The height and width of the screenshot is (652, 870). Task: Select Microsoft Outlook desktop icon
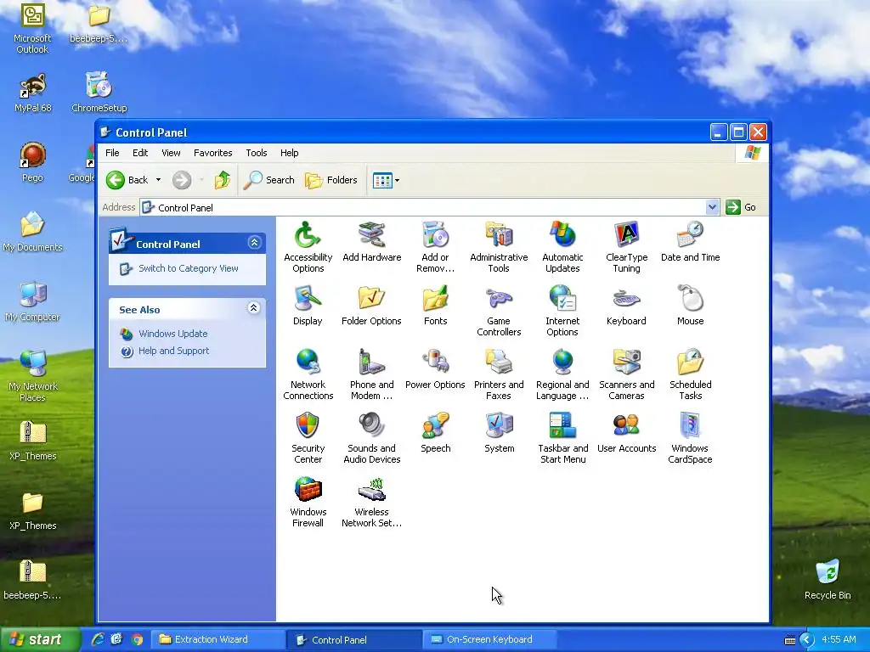33,29
